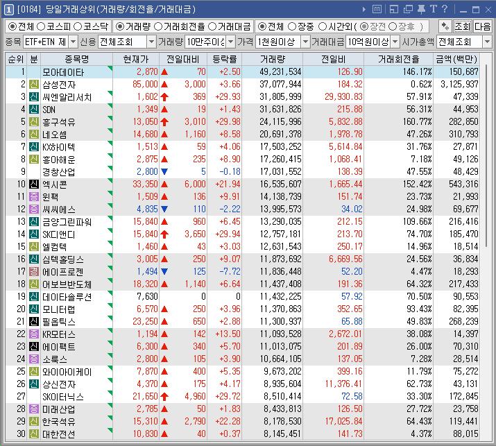Click the 전일대비 column header
Viewport: 496px width, 446px height.
[x=183, y=59]
